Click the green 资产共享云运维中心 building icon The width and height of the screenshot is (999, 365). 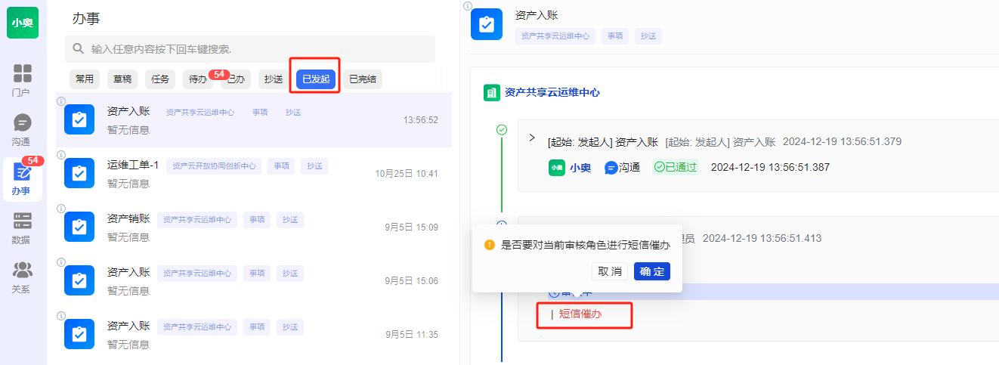click(x=491, y=92)
